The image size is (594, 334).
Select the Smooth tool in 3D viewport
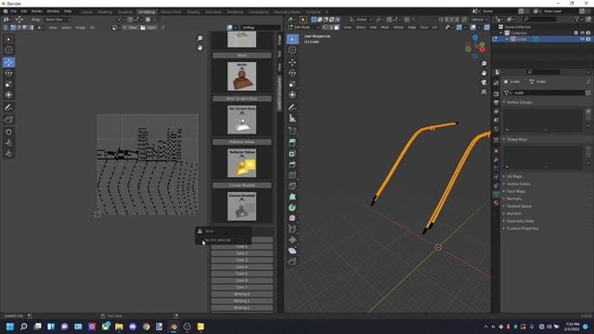pos(292,218)
